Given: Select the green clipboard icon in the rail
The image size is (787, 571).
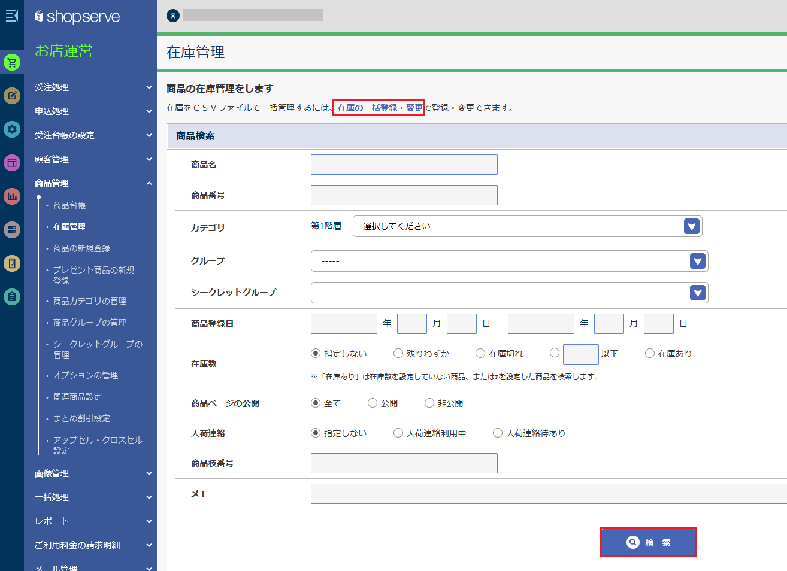Looking at the screenshot, I should tap(12, 297).
